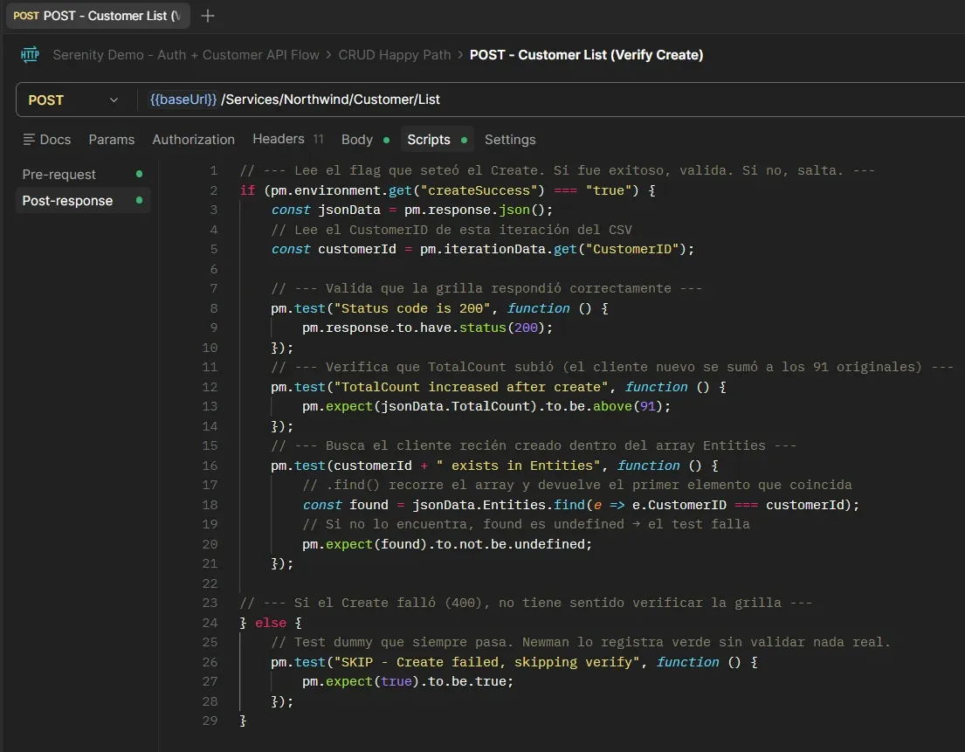Image resolution: width=965 pixels, height=752 pixels.
Task: Select the Body tab
Action: [356, 140]
